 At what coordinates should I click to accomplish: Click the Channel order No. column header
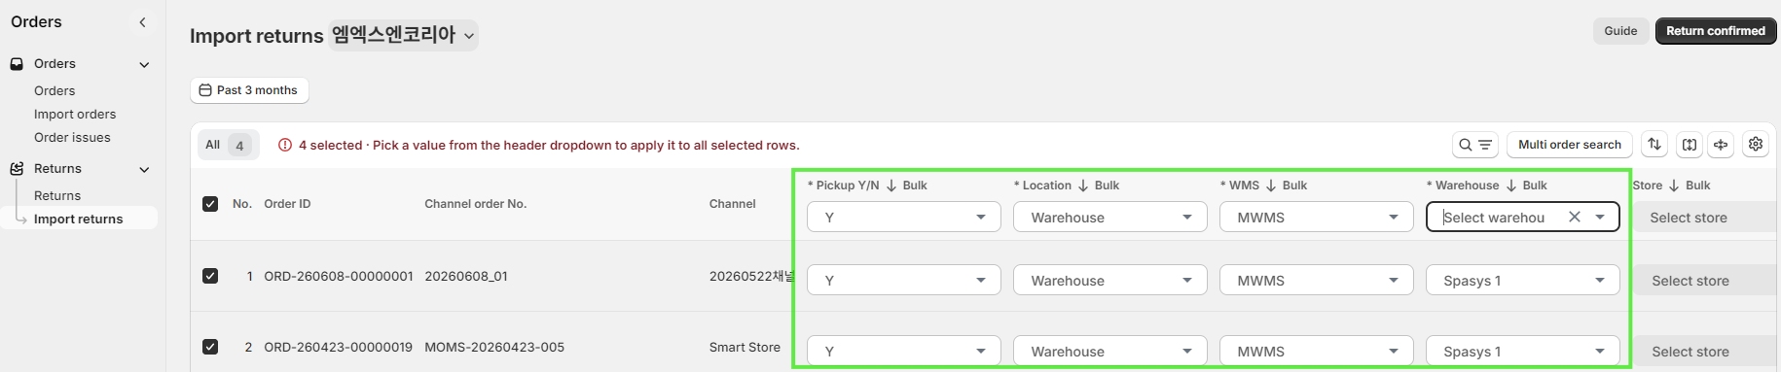(475, 204)
